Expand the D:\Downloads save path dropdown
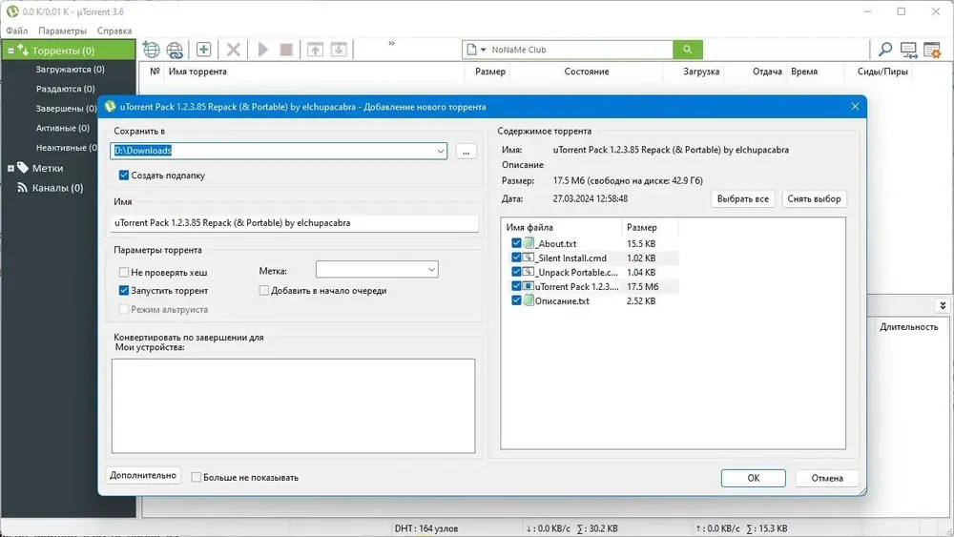The height and width of the screenshot is (537, 954). tap(441, 151)
